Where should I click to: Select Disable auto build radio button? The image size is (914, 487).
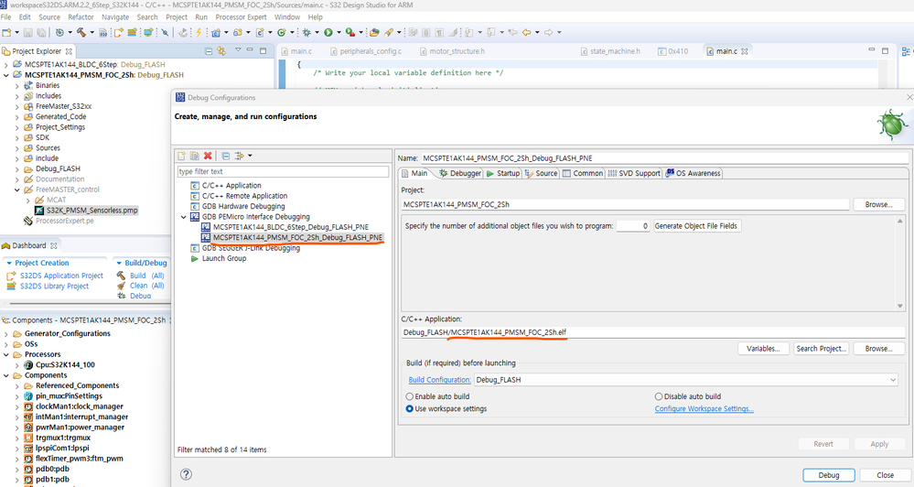coord(659,396)
